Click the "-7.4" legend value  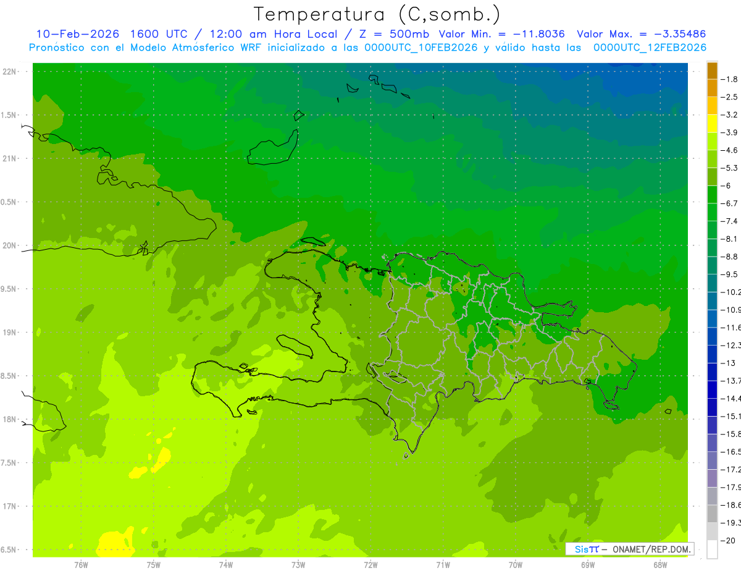point(731,221)
